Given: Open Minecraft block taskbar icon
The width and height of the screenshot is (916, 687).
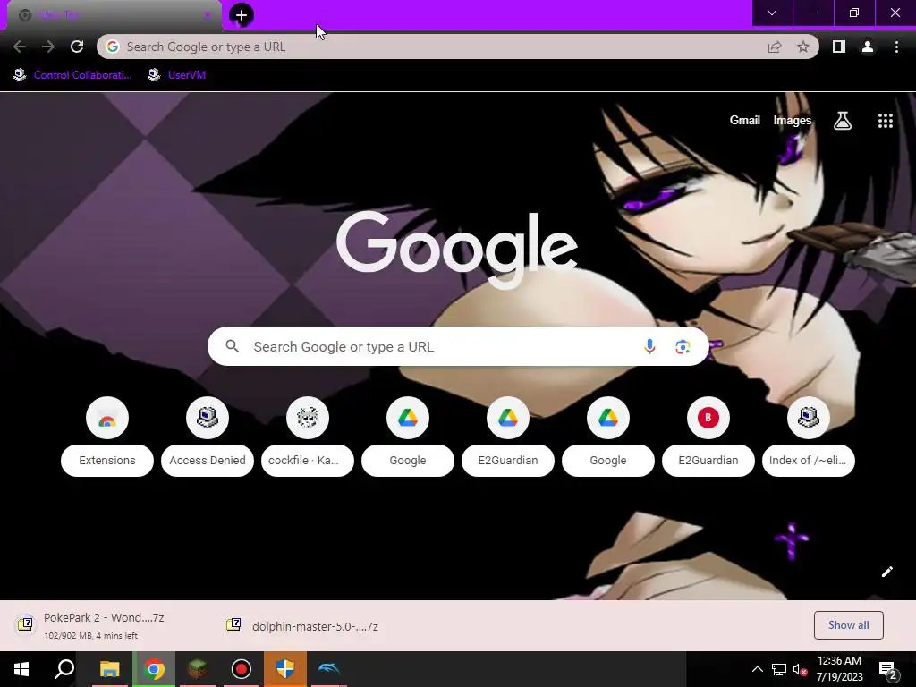Looking at the screenshot, I should tap(198, 669).
